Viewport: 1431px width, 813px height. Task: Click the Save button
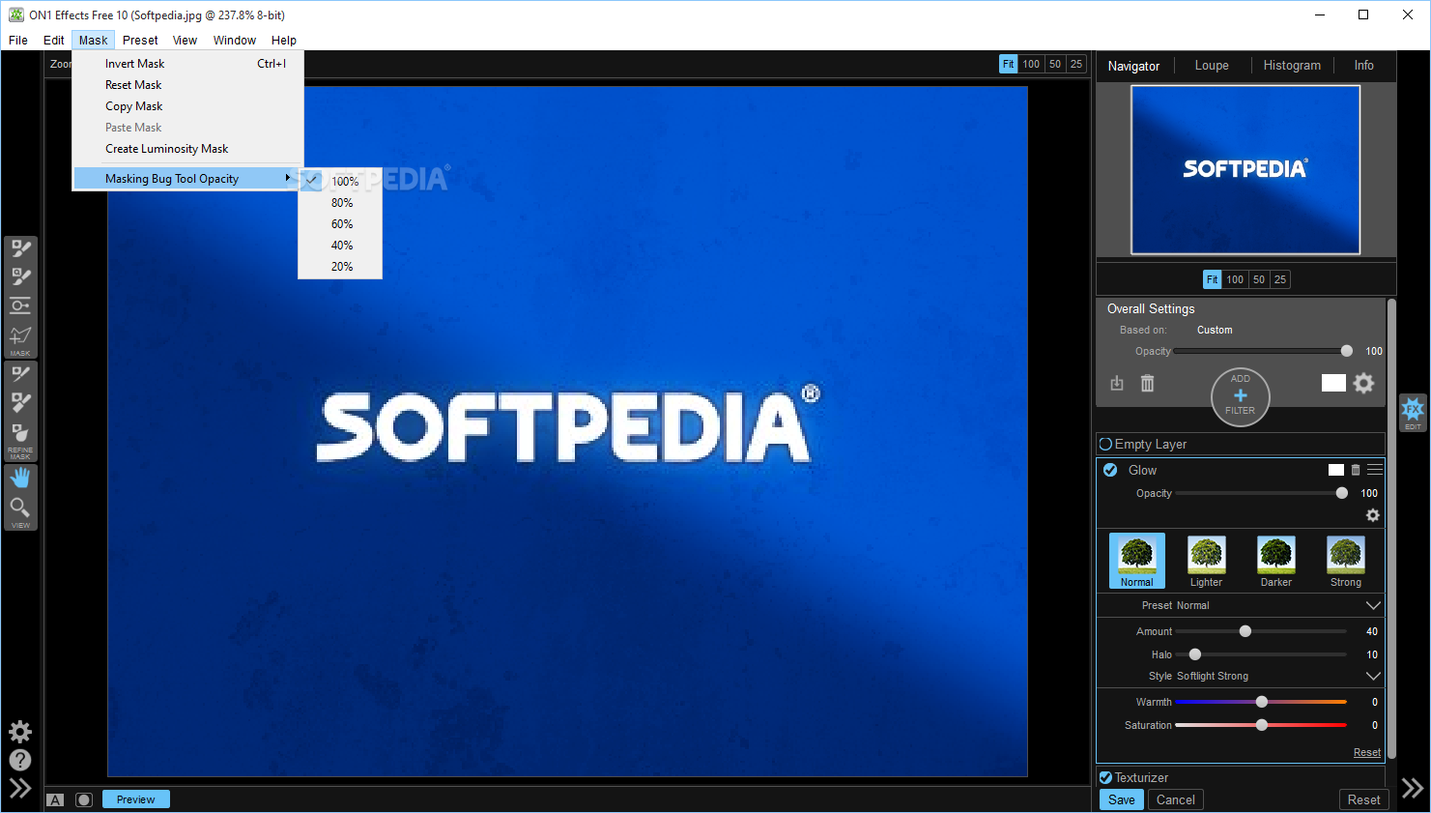coord(1122,799)
